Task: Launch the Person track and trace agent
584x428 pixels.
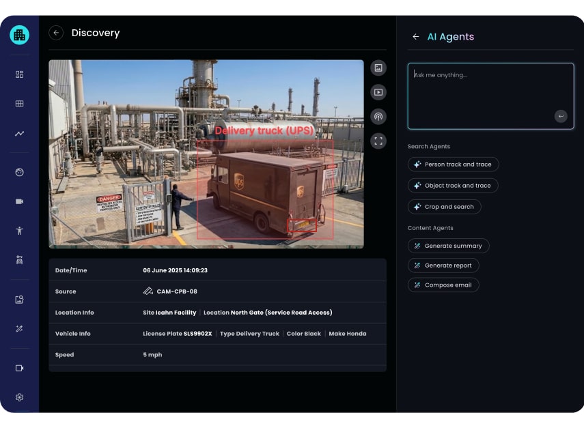Action: (453, 165)
